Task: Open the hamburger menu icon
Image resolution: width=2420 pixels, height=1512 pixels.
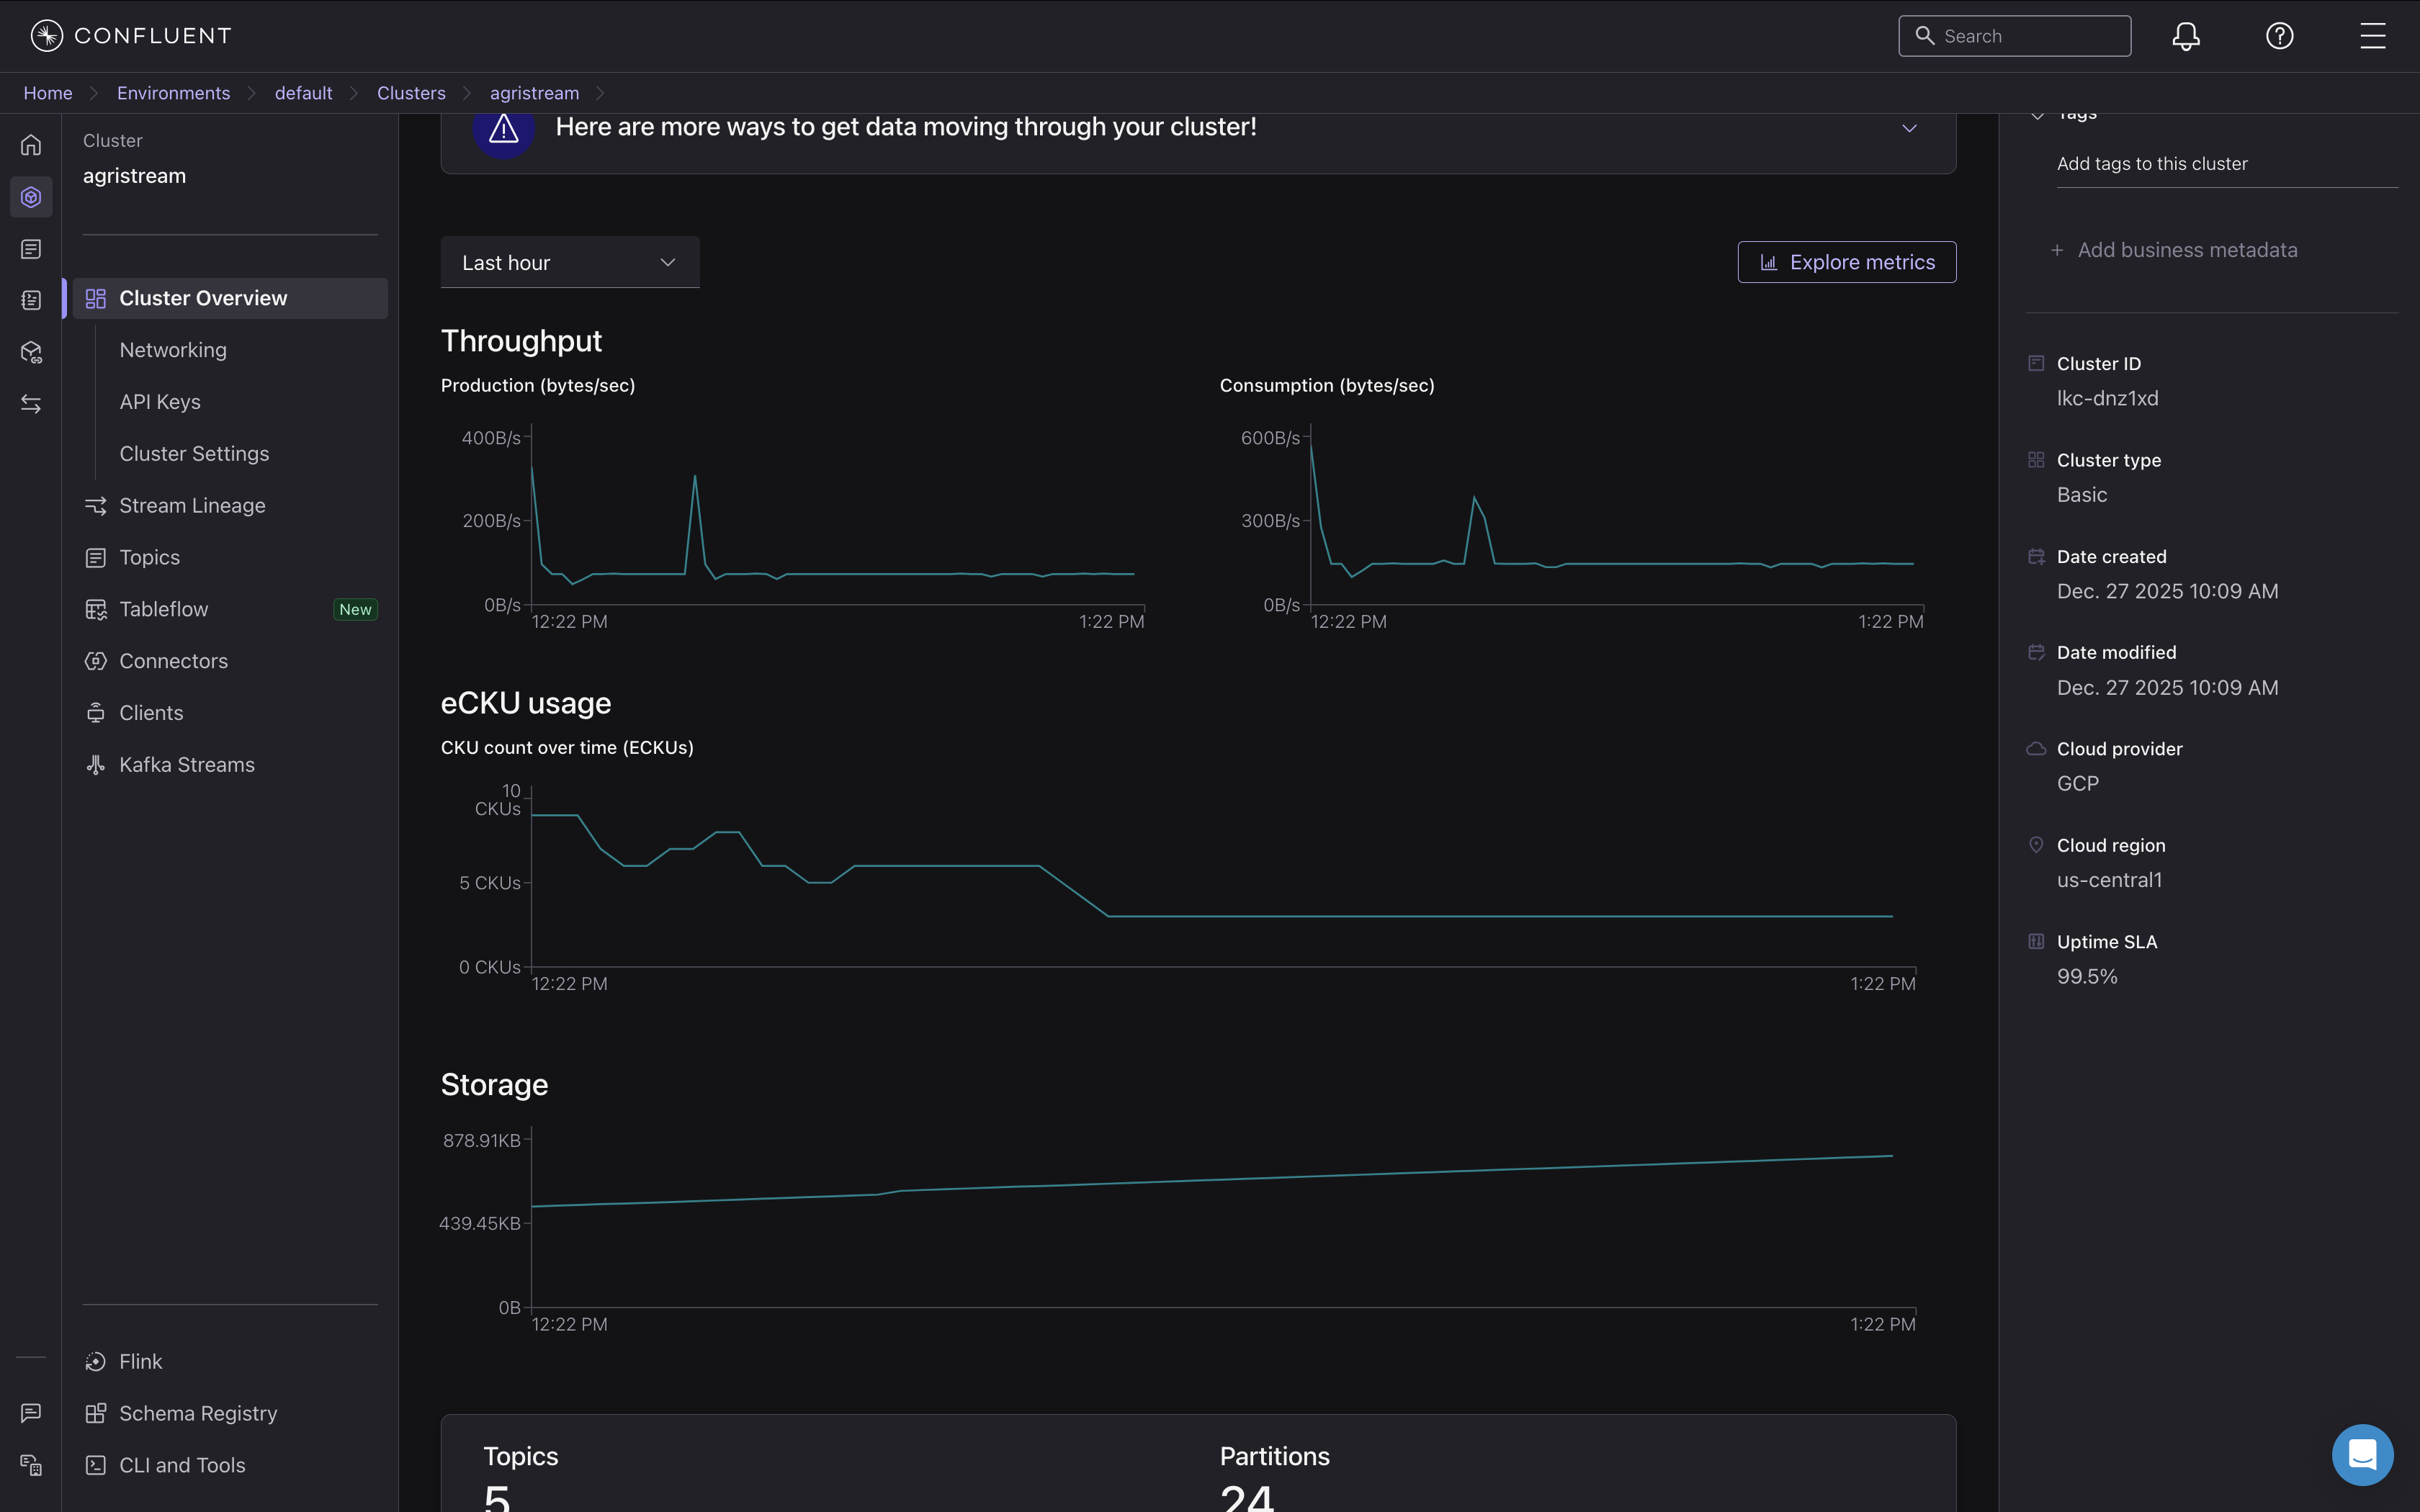Action: click(2372, 36)
